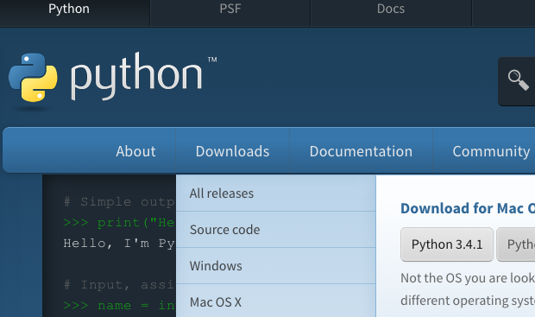
Task: Click the Download for Mac heading
Action: [x=468, y=208]
